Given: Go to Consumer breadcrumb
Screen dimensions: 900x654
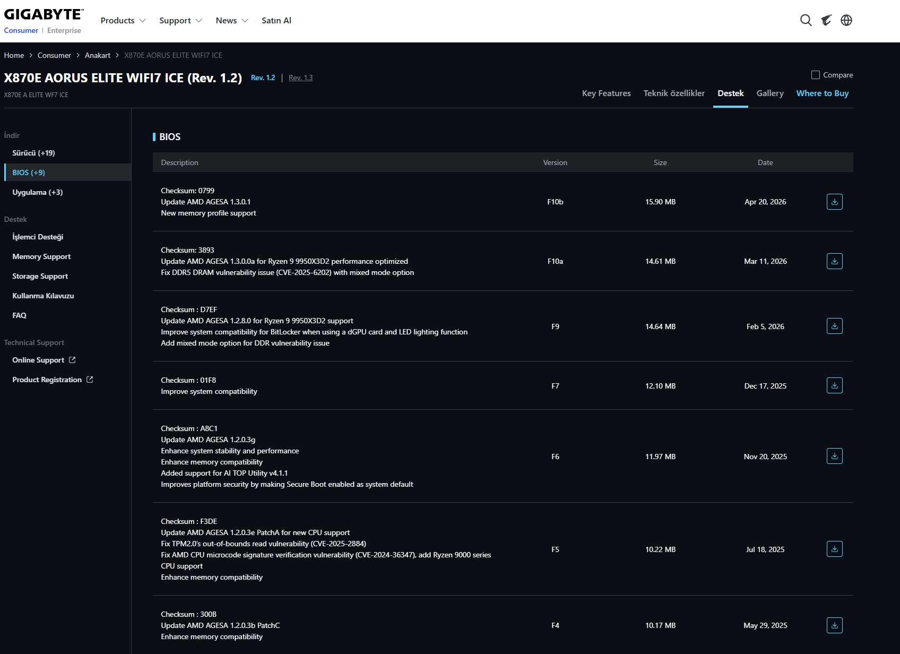Looking at the screenshot, I should (x=54, y=55).
